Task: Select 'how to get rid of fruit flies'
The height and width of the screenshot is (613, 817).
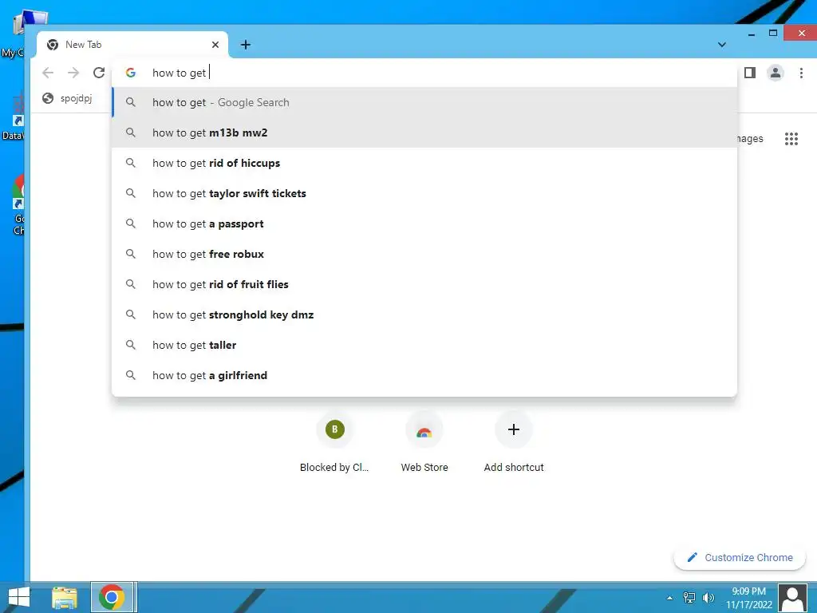Action: (424, 285)
